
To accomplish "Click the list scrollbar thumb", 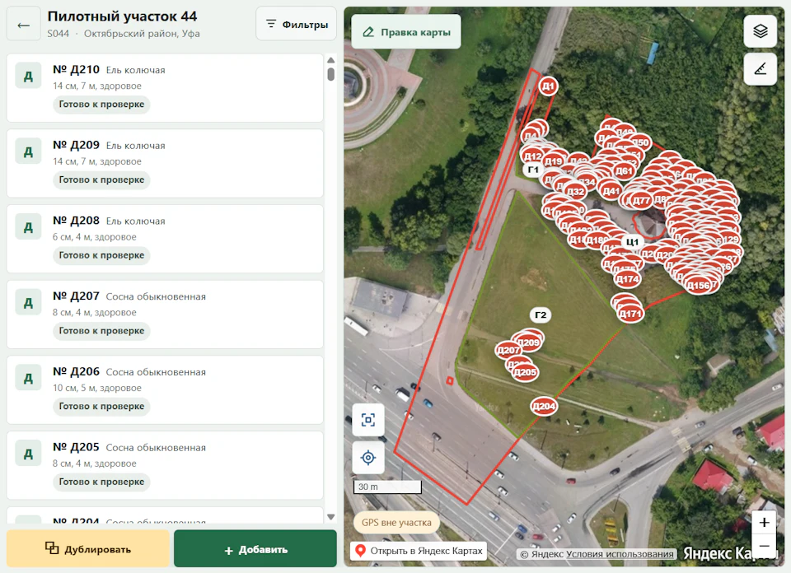I will pos(331,75).
